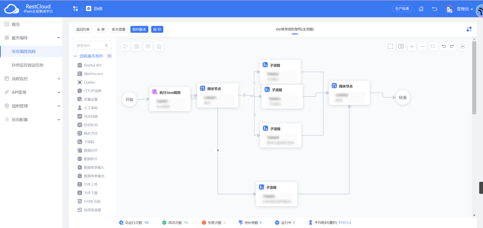
Task: Click the 全屏 button
Action: [101, 29]
